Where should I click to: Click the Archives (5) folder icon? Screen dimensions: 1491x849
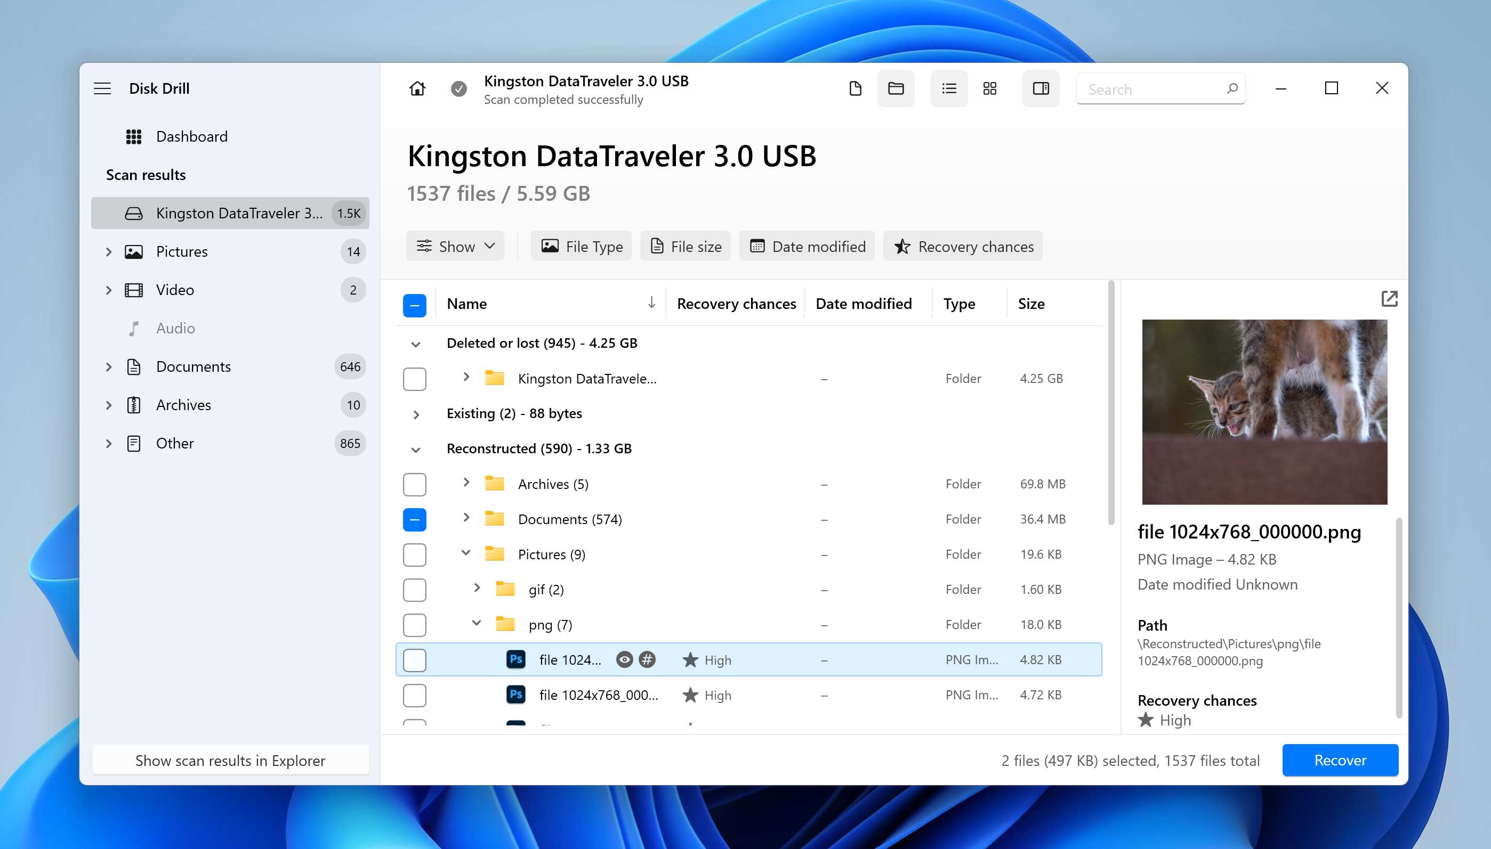click(494, 484)
